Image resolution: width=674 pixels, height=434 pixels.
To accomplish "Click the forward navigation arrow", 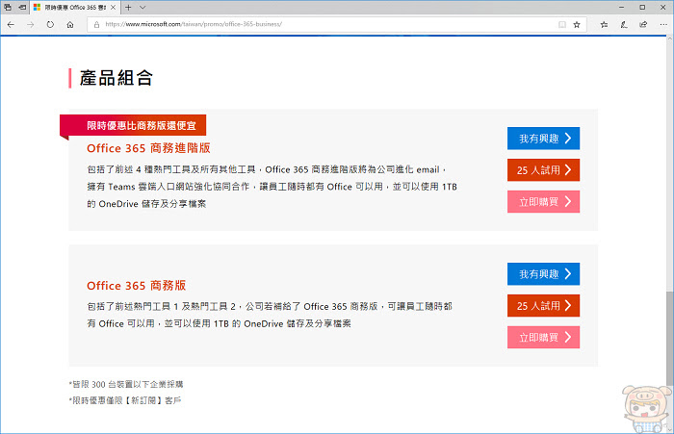I will (30, 24).
